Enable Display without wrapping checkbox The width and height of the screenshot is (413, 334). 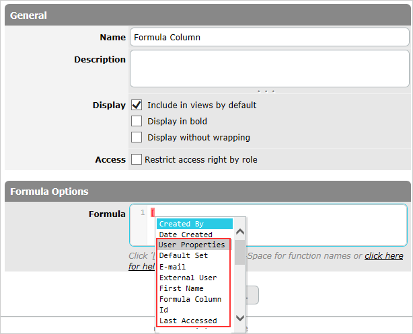[137, 137]
